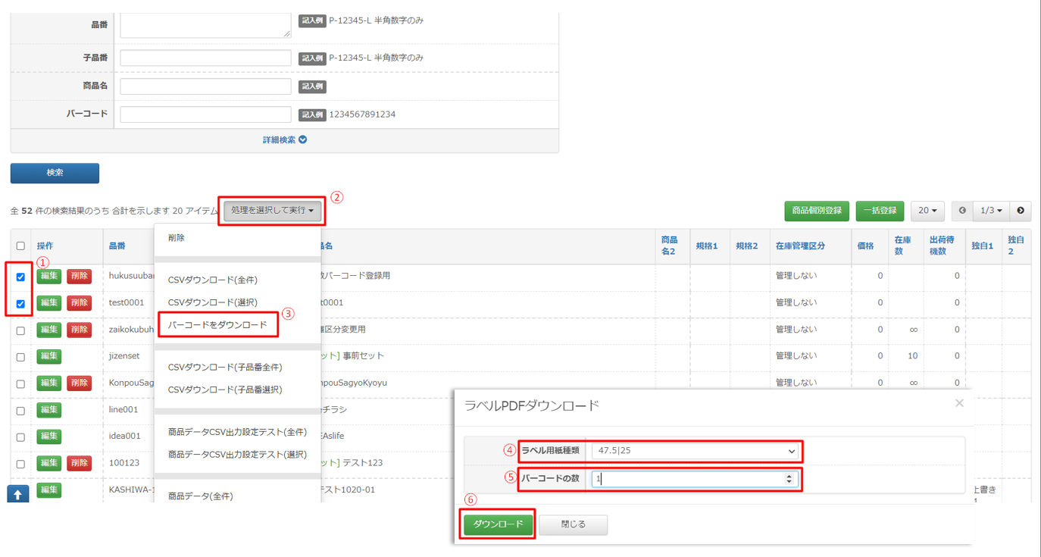This screenshot has width=1041, height=557.
Task: Open the 20 items-per-page dropdown
Action: coord(927,211)
